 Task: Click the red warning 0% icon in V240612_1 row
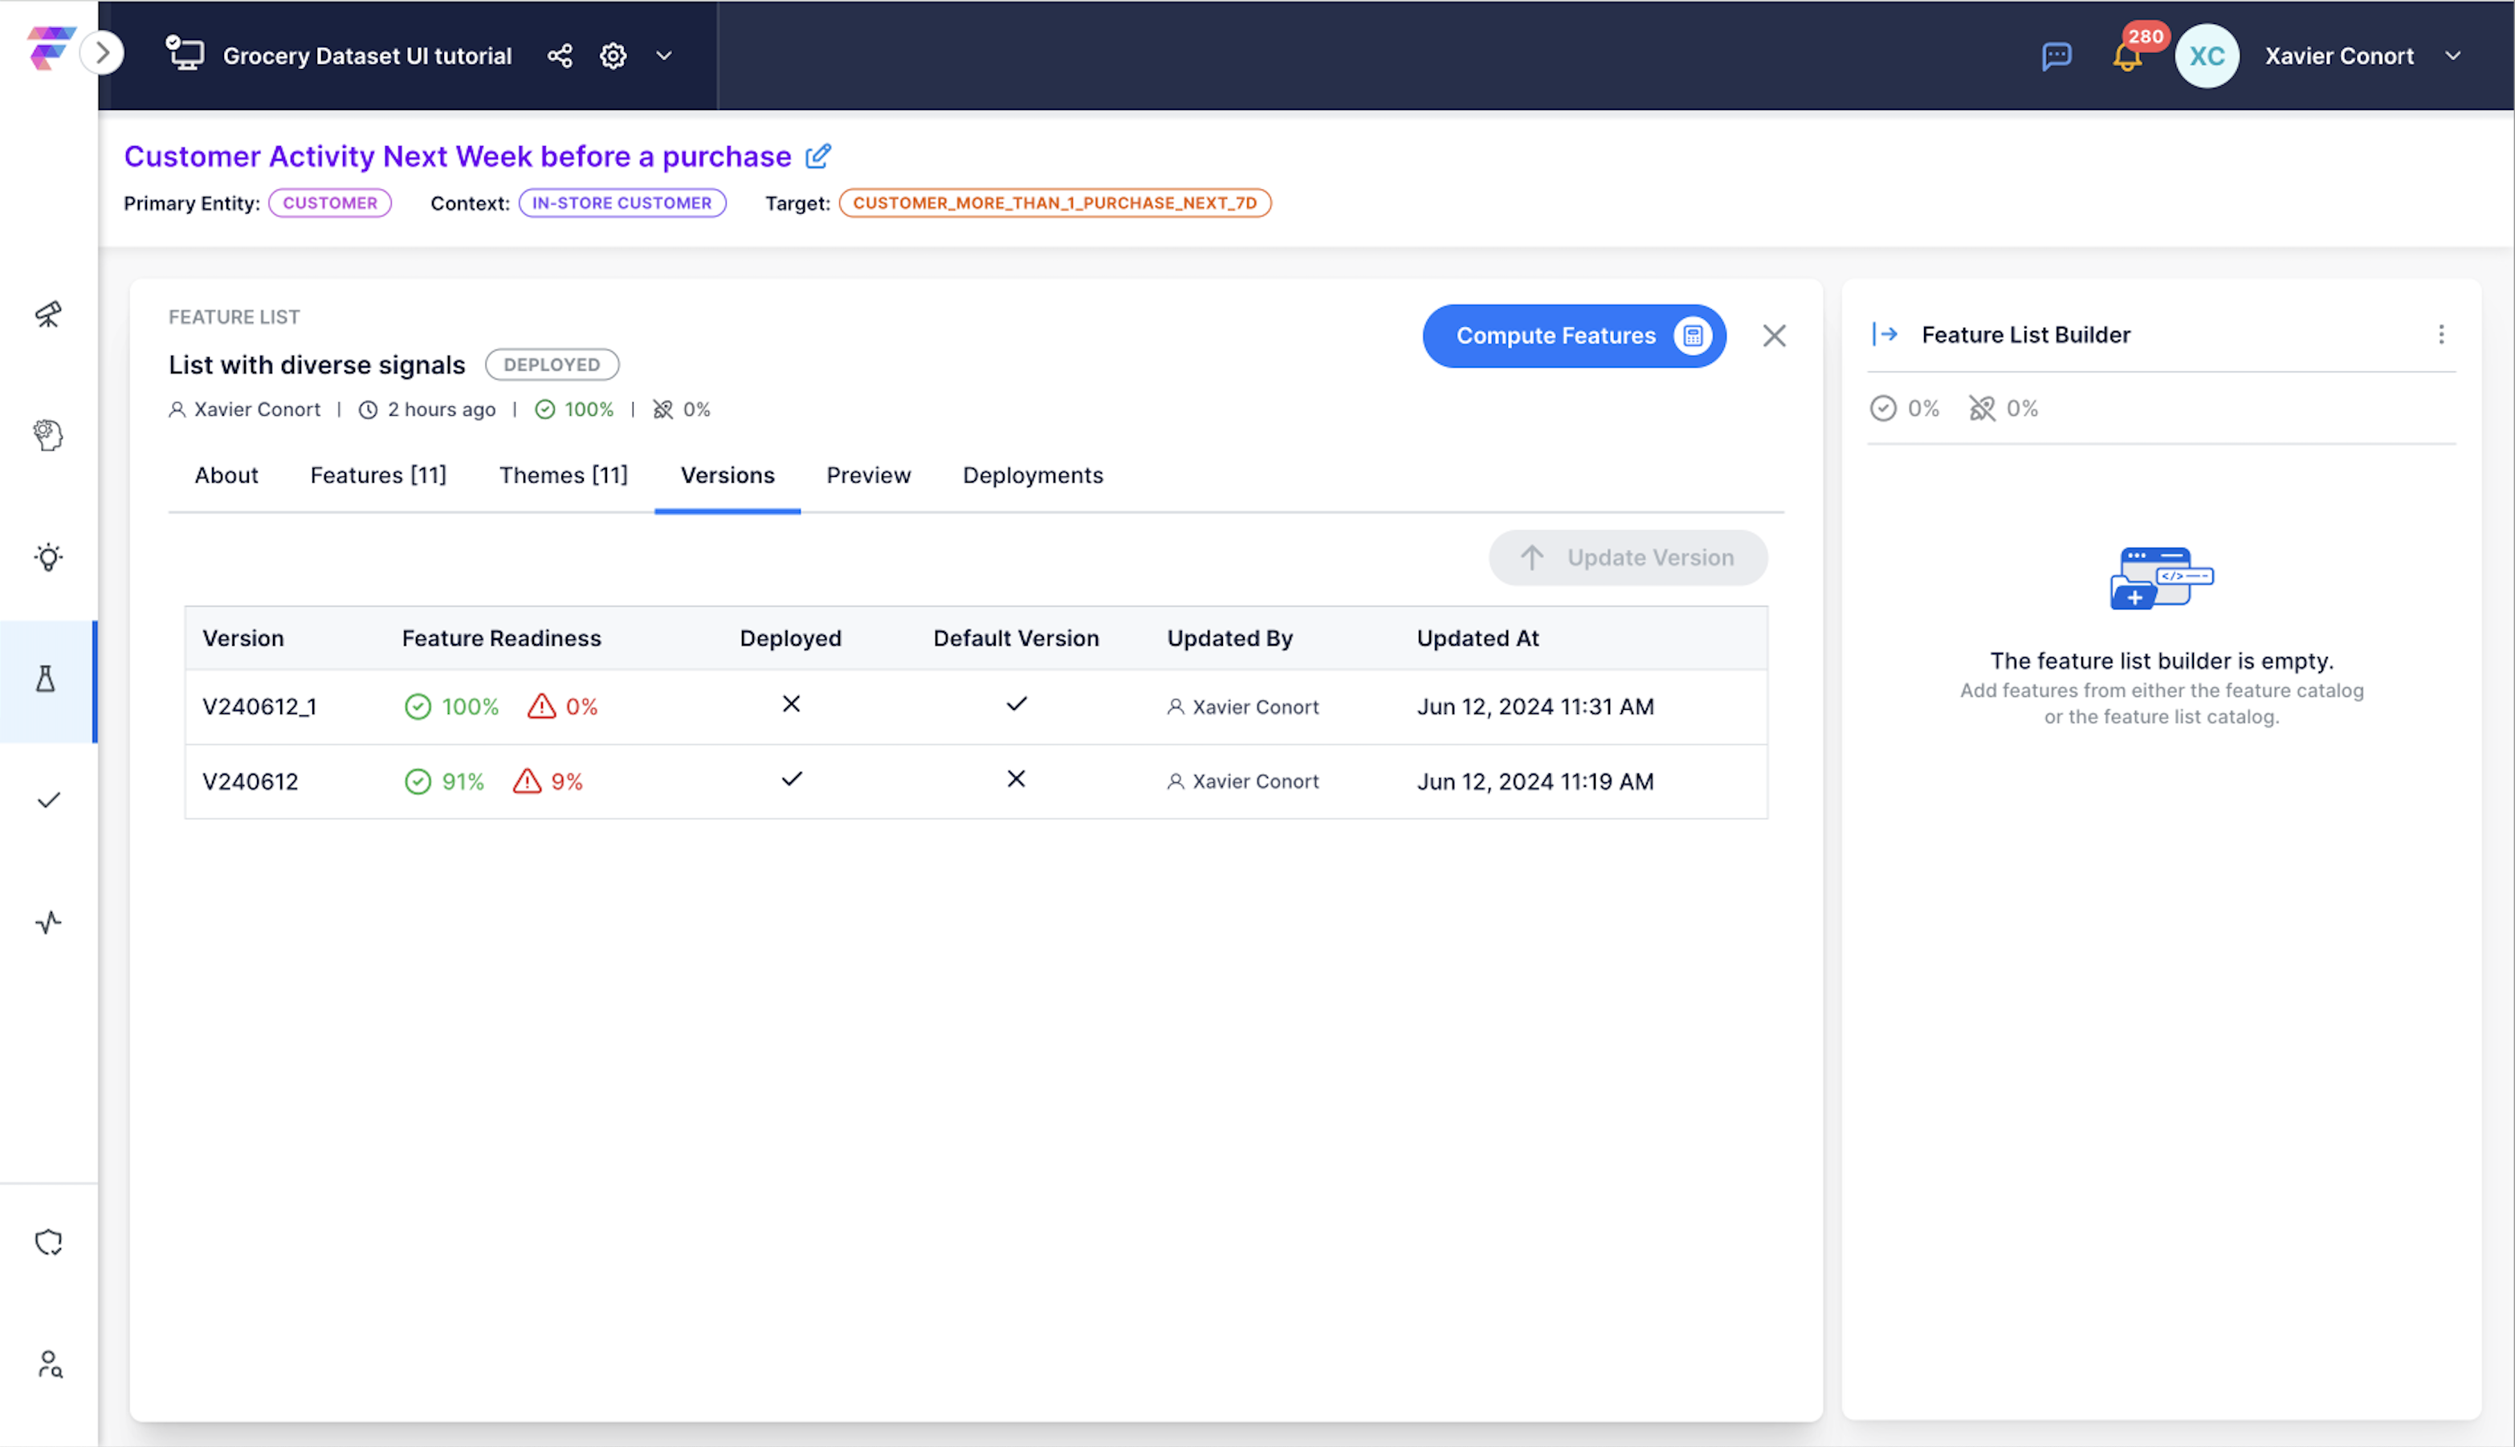point(541,707)
